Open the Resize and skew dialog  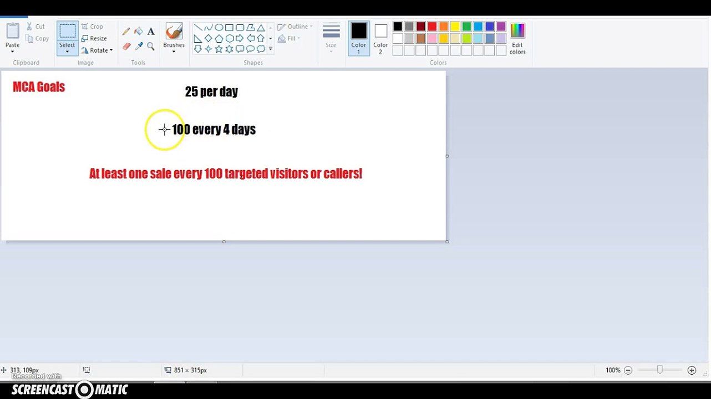click(x=94, y=38)
